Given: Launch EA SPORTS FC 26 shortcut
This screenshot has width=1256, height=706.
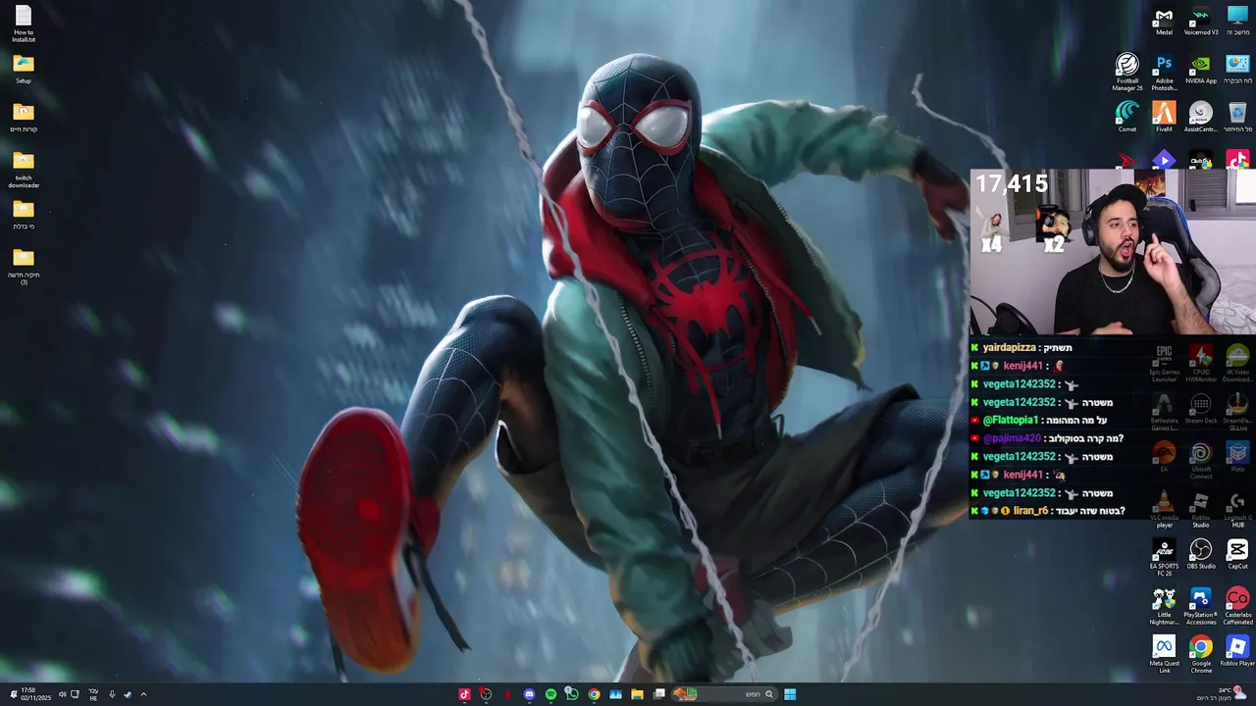Looking at the screenshot, I should click(x=1164, y=558).
